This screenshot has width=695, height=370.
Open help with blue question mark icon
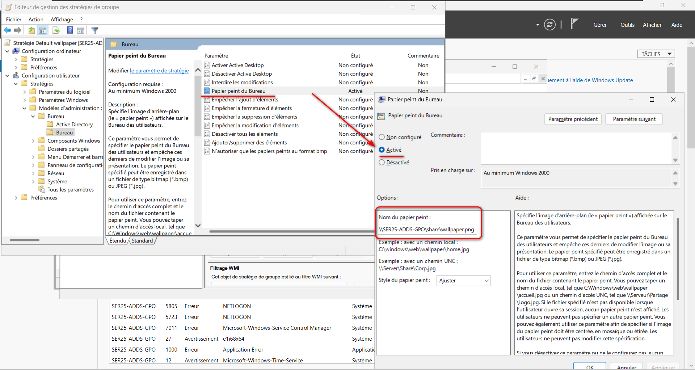(70, 30)
